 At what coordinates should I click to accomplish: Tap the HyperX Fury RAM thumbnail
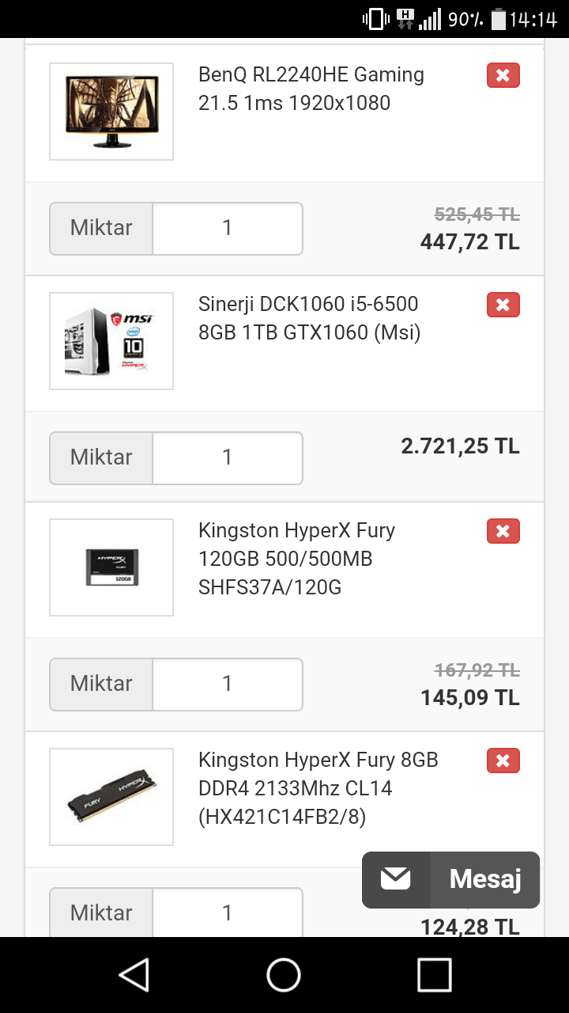(111, 797)
